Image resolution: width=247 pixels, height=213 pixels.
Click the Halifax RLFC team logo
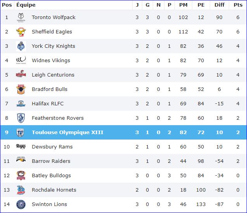tap(21, 104)
